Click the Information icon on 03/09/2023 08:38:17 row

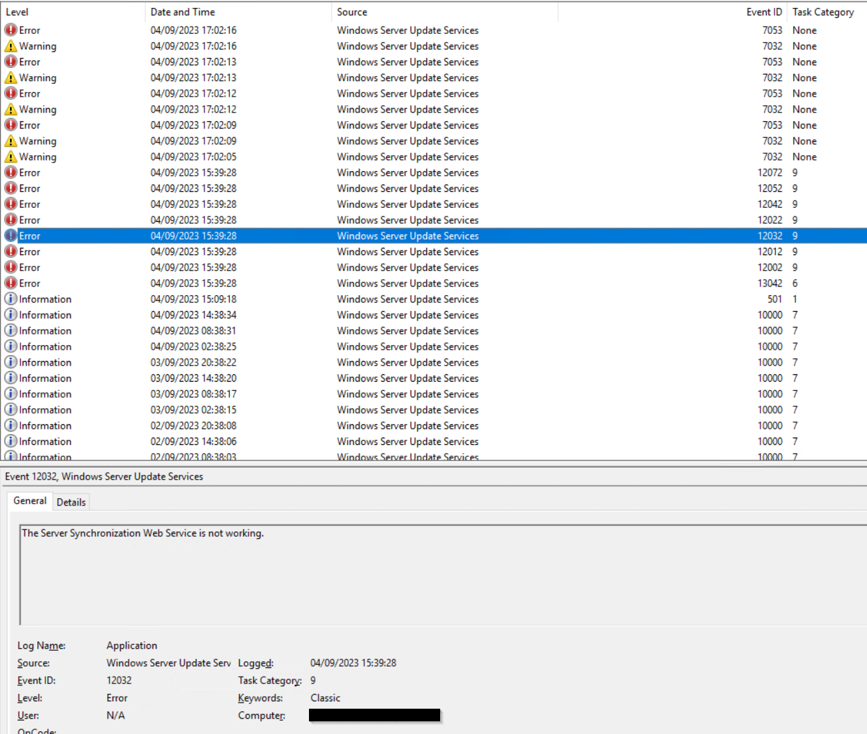(11, 394)
